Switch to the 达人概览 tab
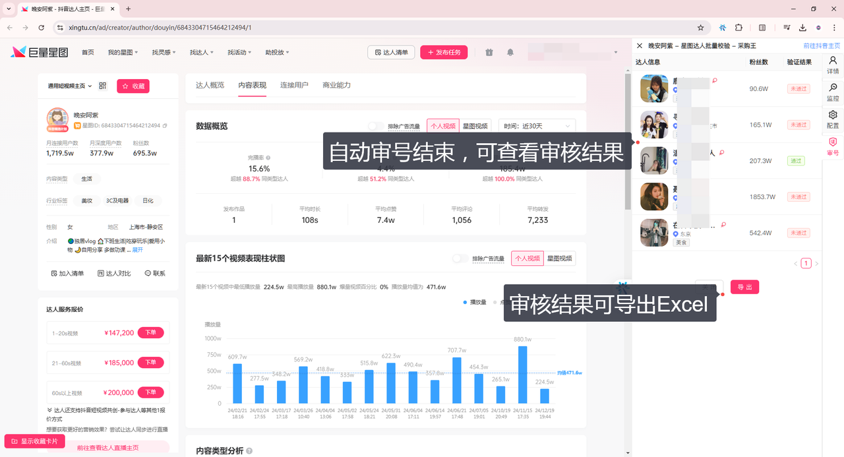This screenshot has width=844, height=457. [210, 85]
